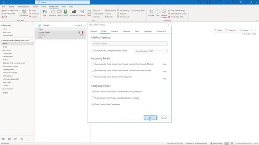259x145 pixels.
Task: Collapse the martin.stefko@eway-crm.com account
Action: pyautogui.click(x=2, y=40)
